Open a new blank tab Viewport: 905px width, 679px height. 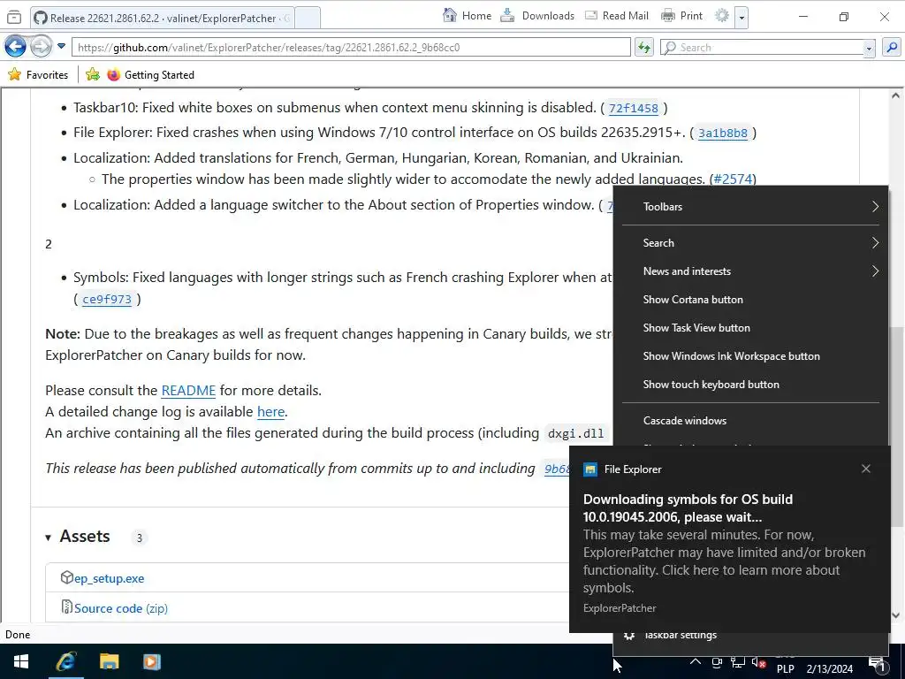click(307, 18)
